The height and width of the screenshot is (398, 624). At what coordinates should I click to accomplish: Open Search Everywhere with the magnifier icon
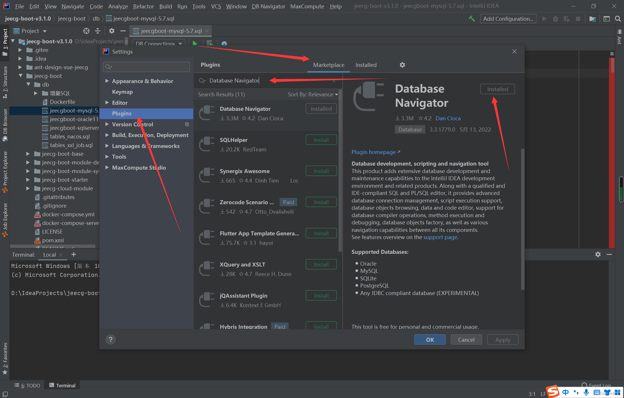[x=618, y=18]
